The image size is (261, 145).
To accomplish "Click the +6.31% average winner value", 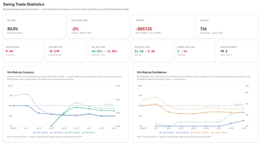I will [97, 51].
